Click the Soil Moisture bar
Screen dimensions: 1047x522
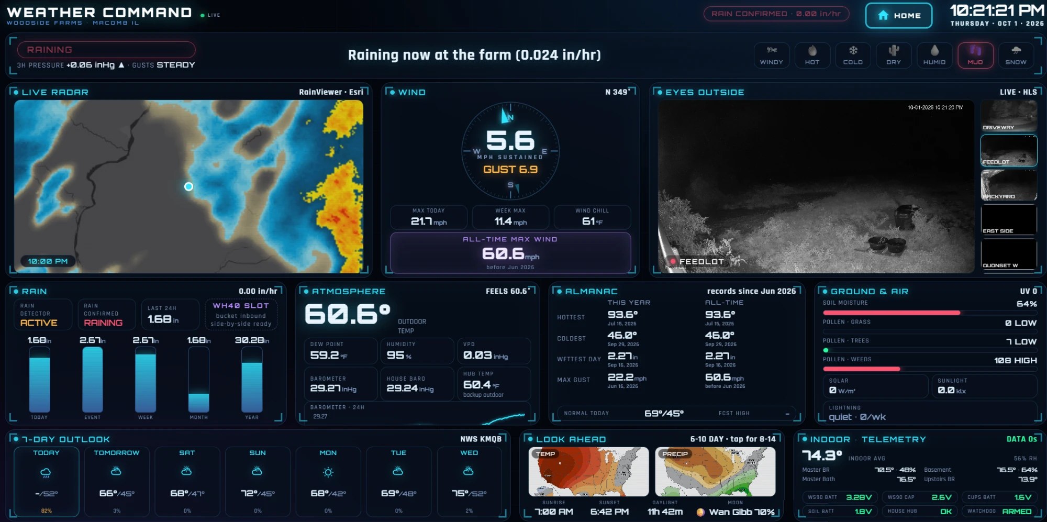pos(929,313)
